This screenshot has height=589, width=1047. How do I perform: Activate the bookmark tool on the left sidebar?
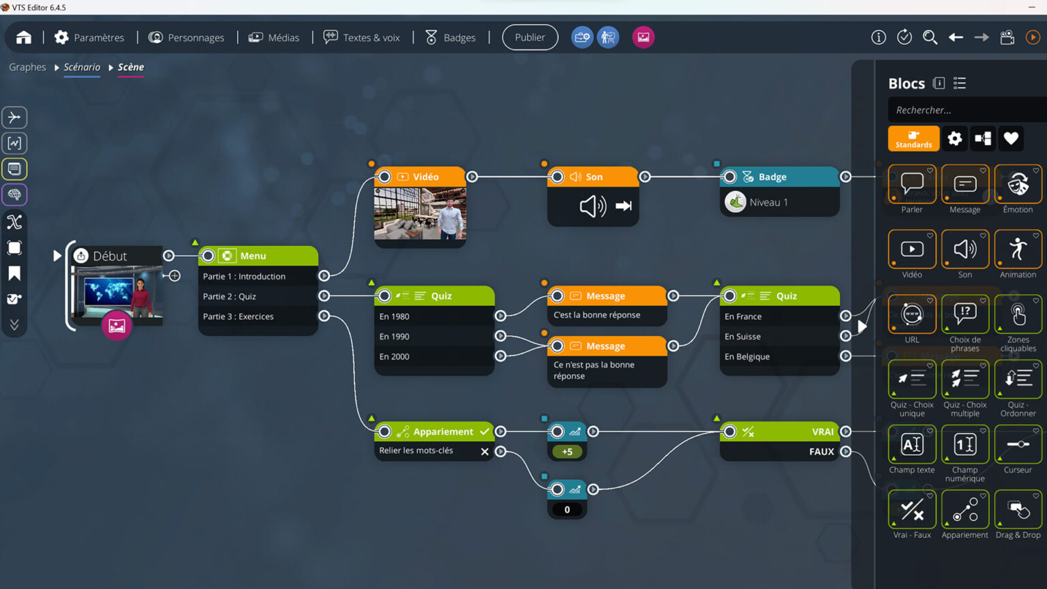tap(14, 273)
